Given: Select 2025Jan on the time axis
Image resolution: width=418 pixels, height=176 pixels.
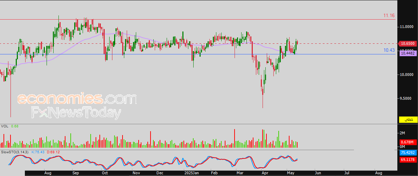Looking at the screenshot, I should (191, 173).
